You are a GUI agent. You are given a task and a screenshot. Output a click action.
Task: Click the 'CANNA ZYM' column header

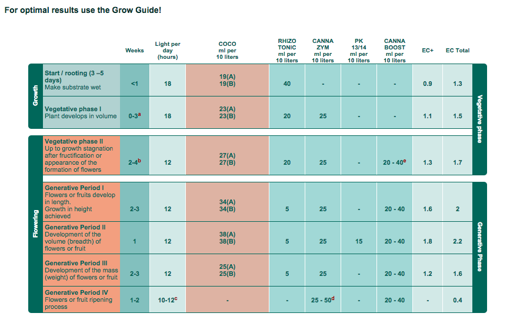click(323, 51)
